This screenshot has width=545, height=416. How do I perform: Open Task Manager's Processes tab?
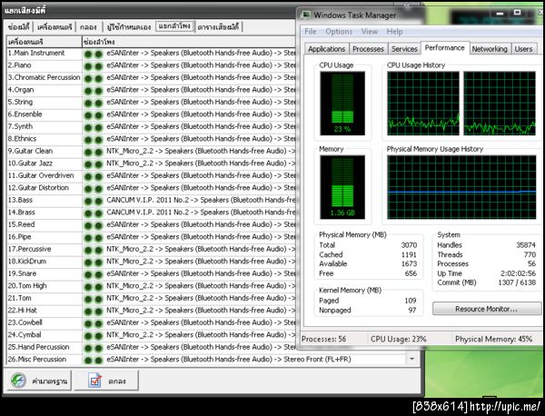pyautogui.click(x=368, y=49)
